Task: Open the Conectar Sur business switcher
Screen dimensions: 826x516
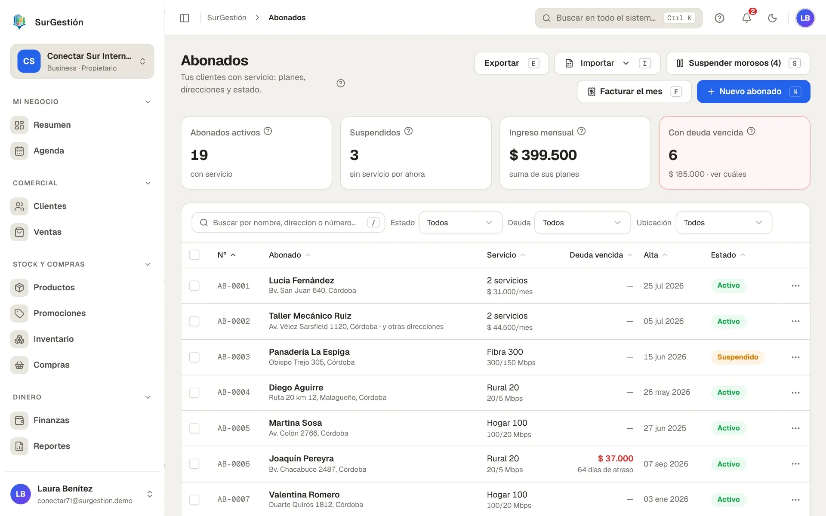Action: [x=82, y=61]
